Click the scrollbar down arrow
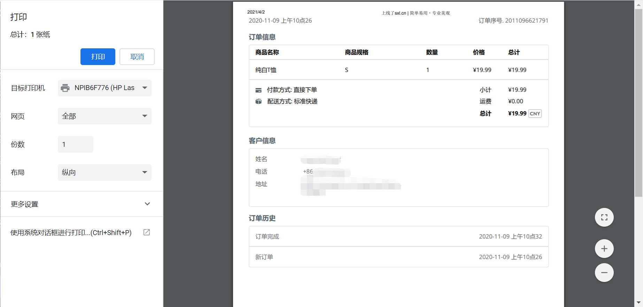 coord(638,302)
